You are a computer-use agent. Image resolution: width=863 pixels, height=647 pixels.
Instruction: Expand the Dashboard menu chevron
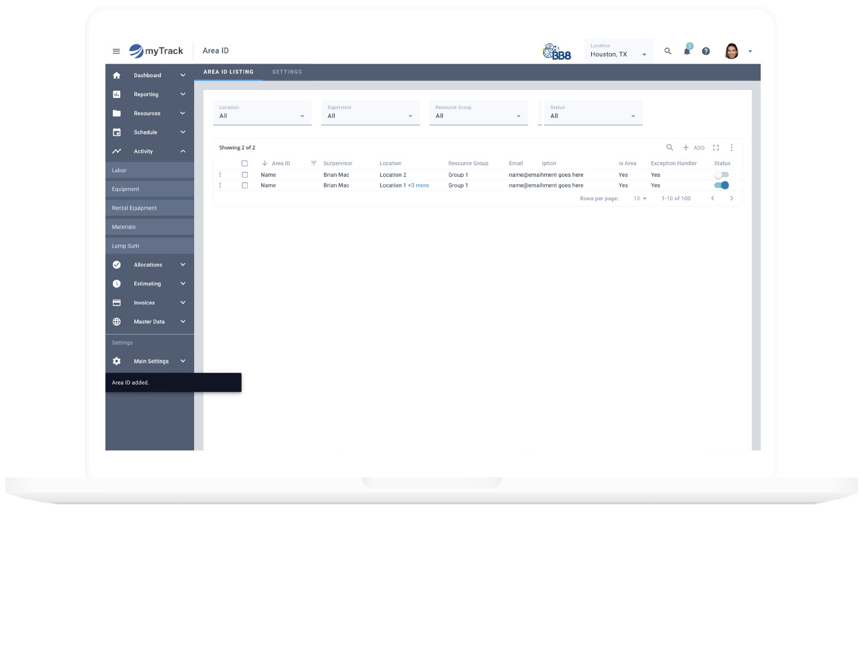[x=183, y=75]
